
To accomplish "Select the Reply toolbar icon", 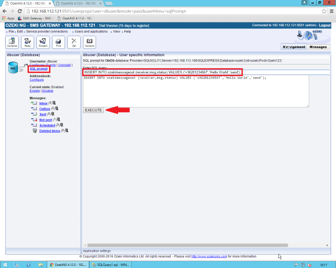I will pos(27,42).
